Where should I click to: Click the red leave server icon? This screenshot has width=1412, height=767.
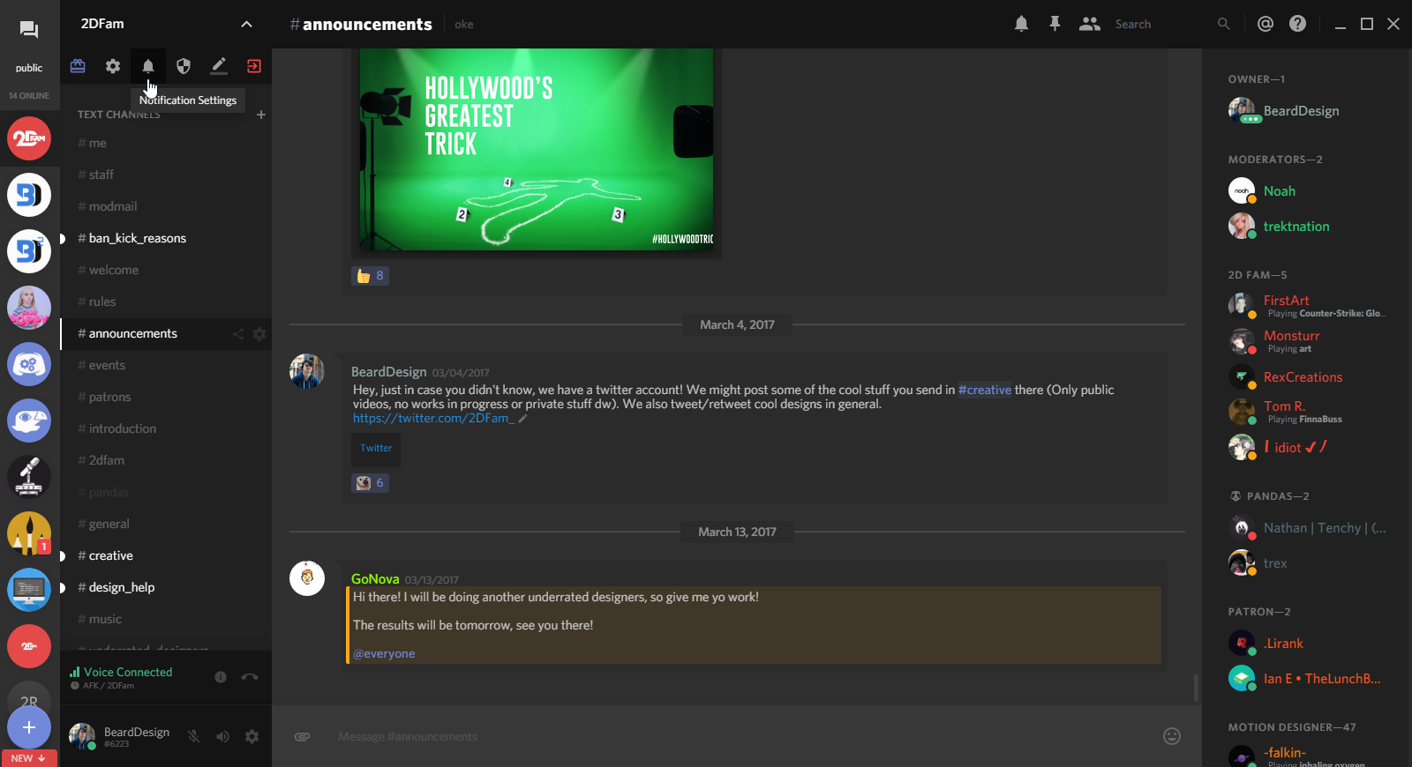[254, 66]
